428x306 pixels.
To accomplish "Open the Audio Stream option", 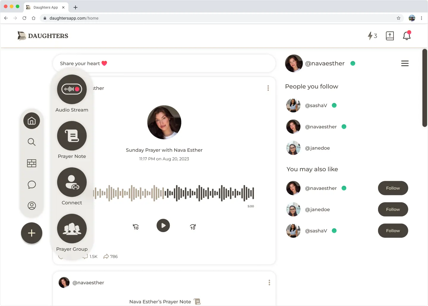I will (72, 89).
